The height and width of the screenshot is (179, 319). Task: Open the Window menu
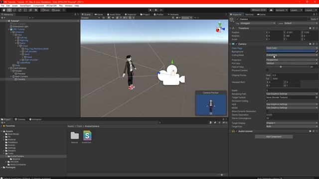click(x=69, y=5)
